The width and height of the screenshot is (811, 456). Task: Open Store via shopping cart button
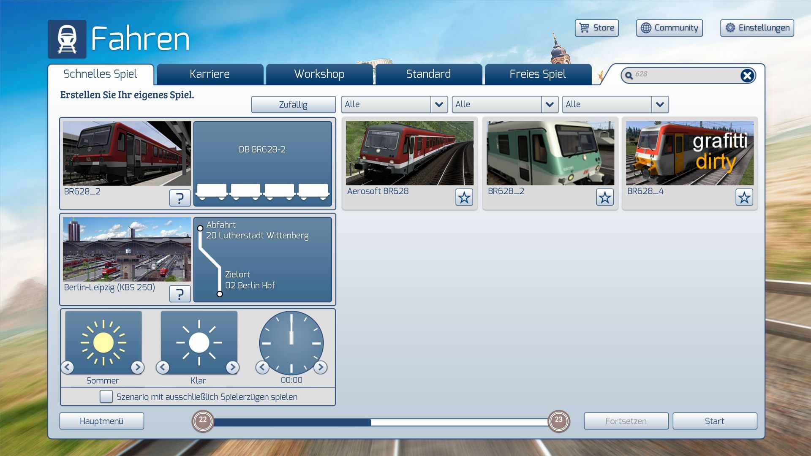pos(596,28)
